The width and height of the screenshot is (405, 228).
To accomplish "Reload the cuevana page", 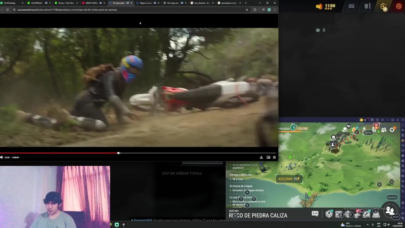I will (x=7, y=10).
